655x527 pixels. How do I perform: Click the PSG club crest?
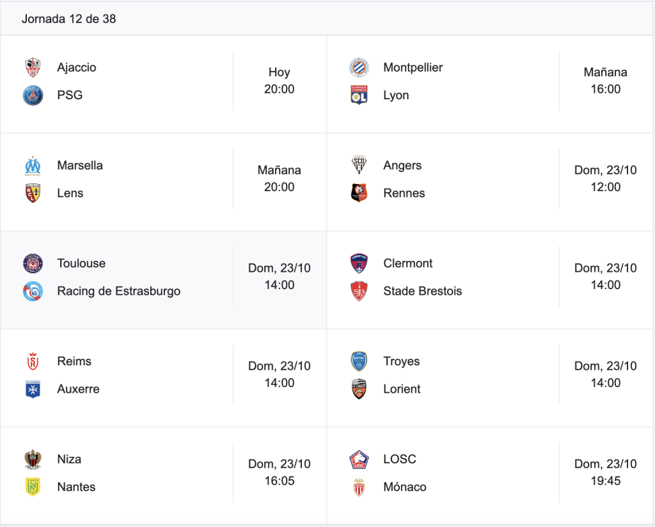point(33,95)
